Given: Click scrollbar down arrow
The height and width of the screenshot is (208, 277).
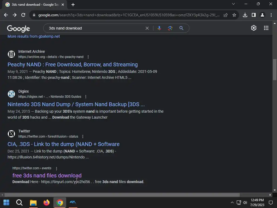Looking at the screenshot, I should pos(275,190).
